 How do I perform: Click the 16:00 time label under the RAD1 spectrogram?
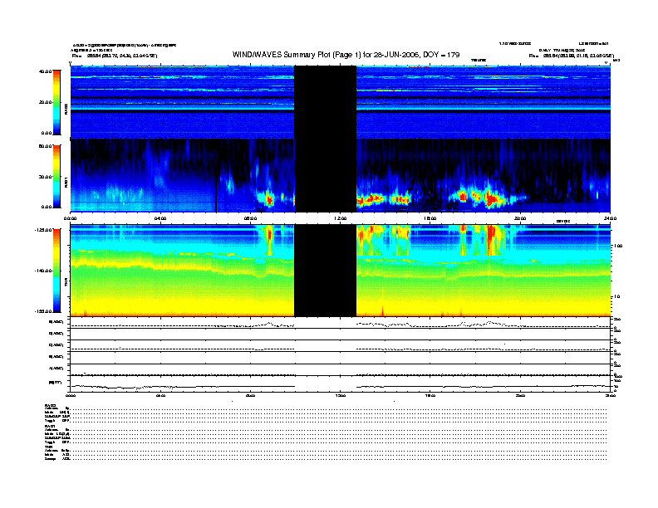pos(430,218)
